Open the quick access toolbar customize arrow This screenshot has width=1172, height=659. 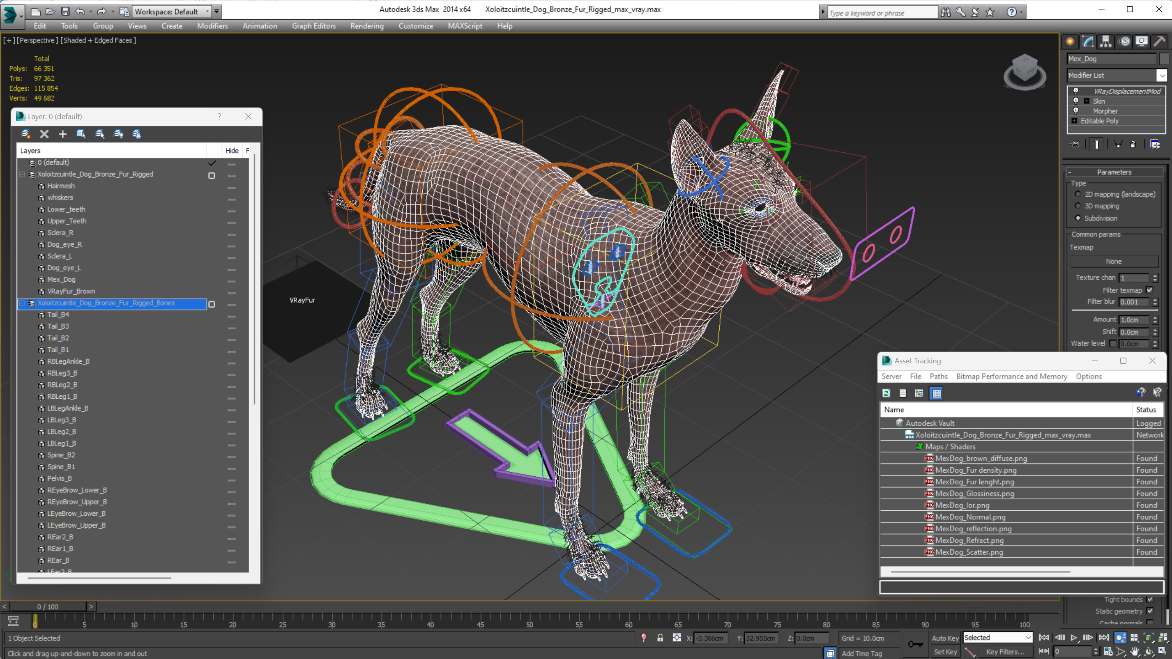point(216,11)
